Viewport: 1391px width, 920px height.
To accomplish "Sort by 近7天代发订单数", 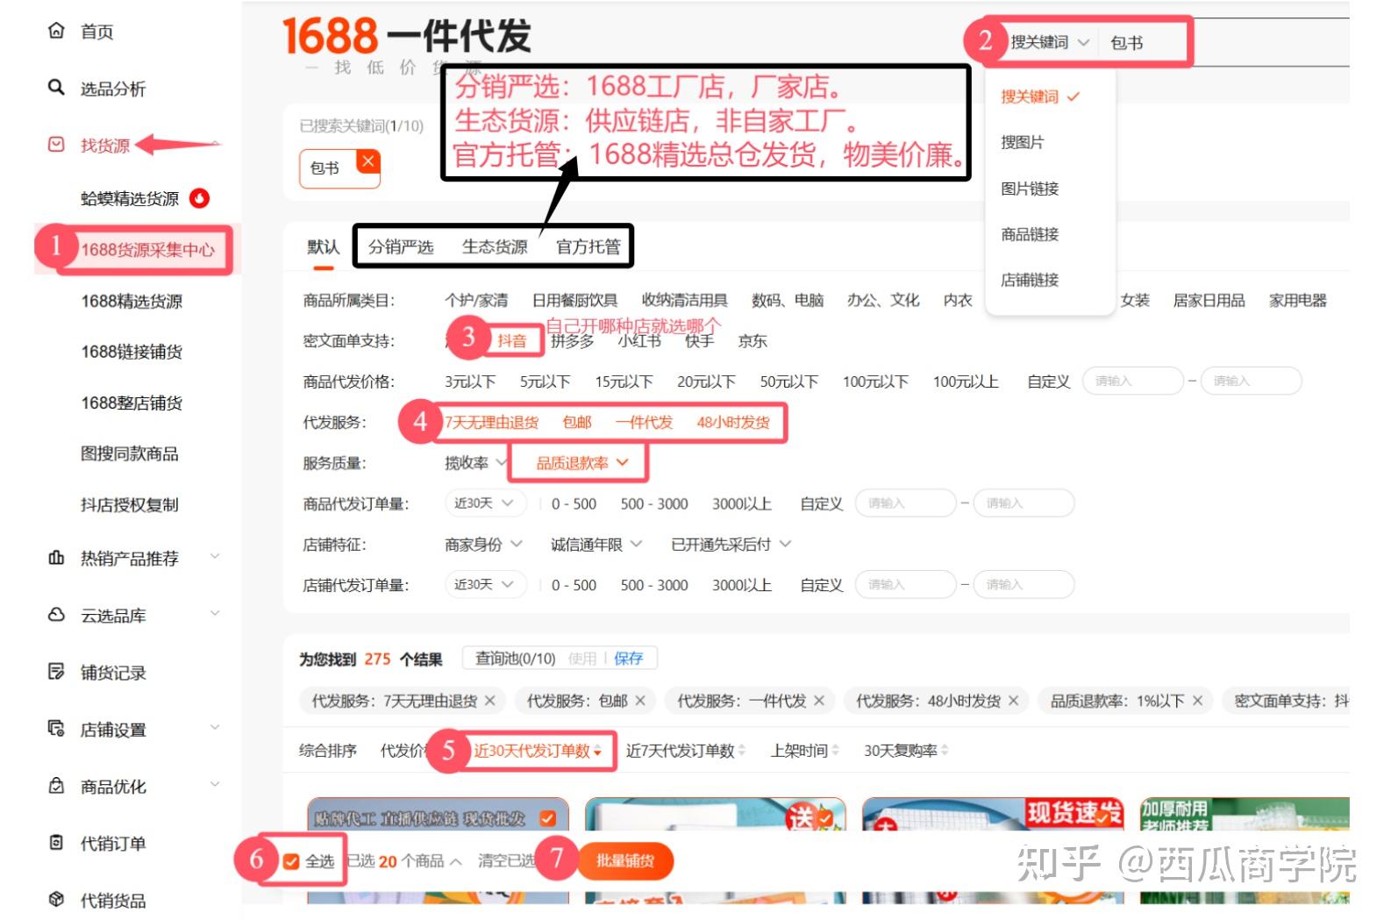I will coord(685,751).
